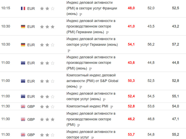Click the 10:15 time cell
Viewport: 186px width, 139px height.
(6, 8)
